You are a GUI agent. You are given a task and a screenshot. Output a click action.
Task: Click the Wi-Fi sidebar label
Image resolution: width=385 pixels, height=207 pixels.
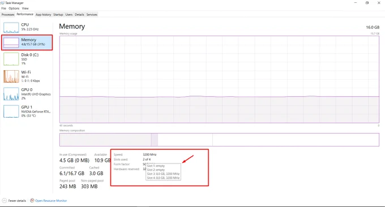point(26,72)
